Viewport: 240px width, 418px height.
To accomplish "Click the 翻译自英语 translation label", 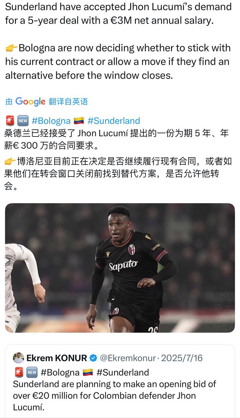I will click(x=68, y=102).
